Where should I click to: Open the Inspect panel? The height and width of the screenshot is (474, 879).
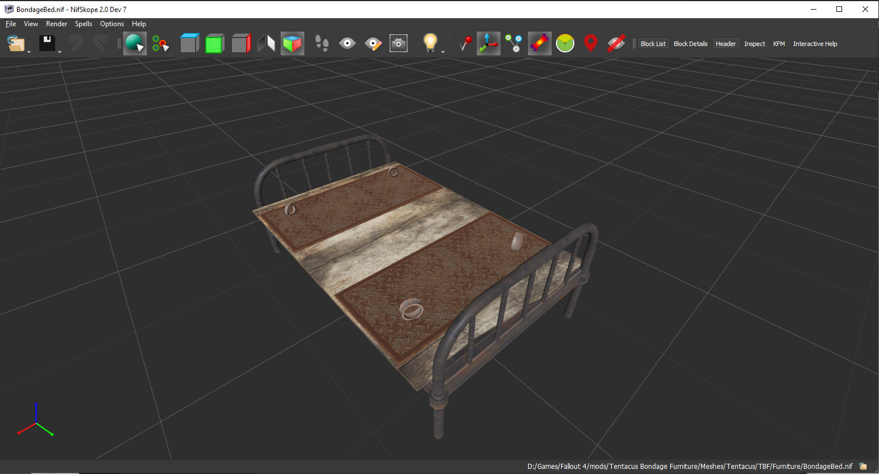click(754, 44)
